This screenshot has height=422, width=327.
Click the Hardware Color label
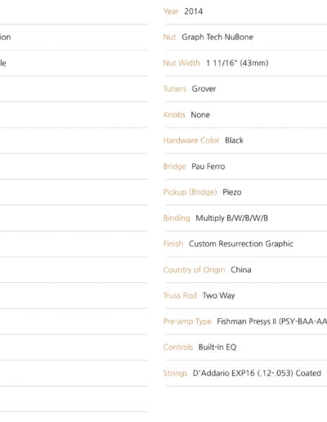pos(191,141)
